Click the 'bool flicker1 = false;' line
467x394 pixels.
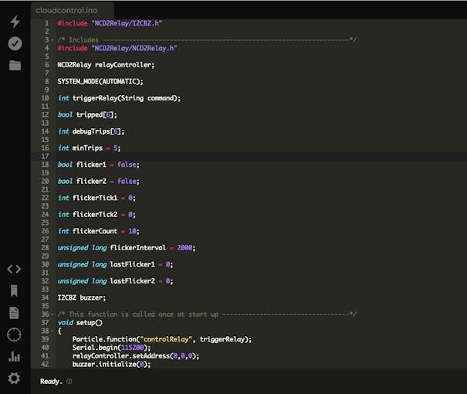pos(98,165)
